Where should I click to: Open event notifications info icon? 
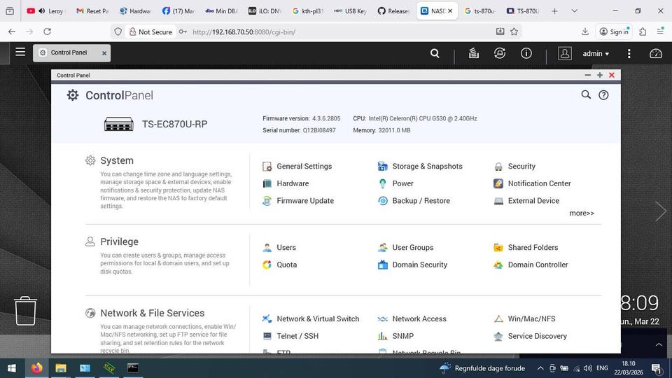(526, 53)
